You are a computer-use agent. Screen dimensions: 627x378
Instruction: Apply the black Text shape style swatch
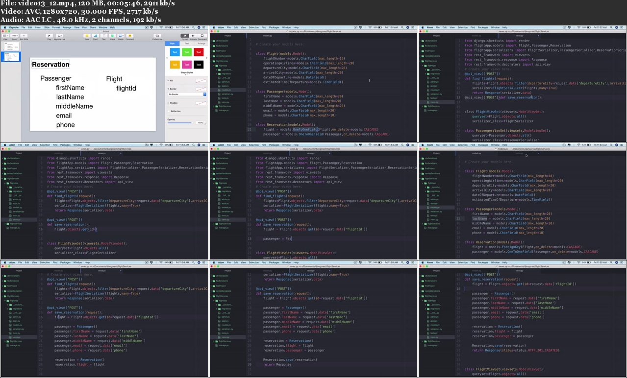click(199, 64)
